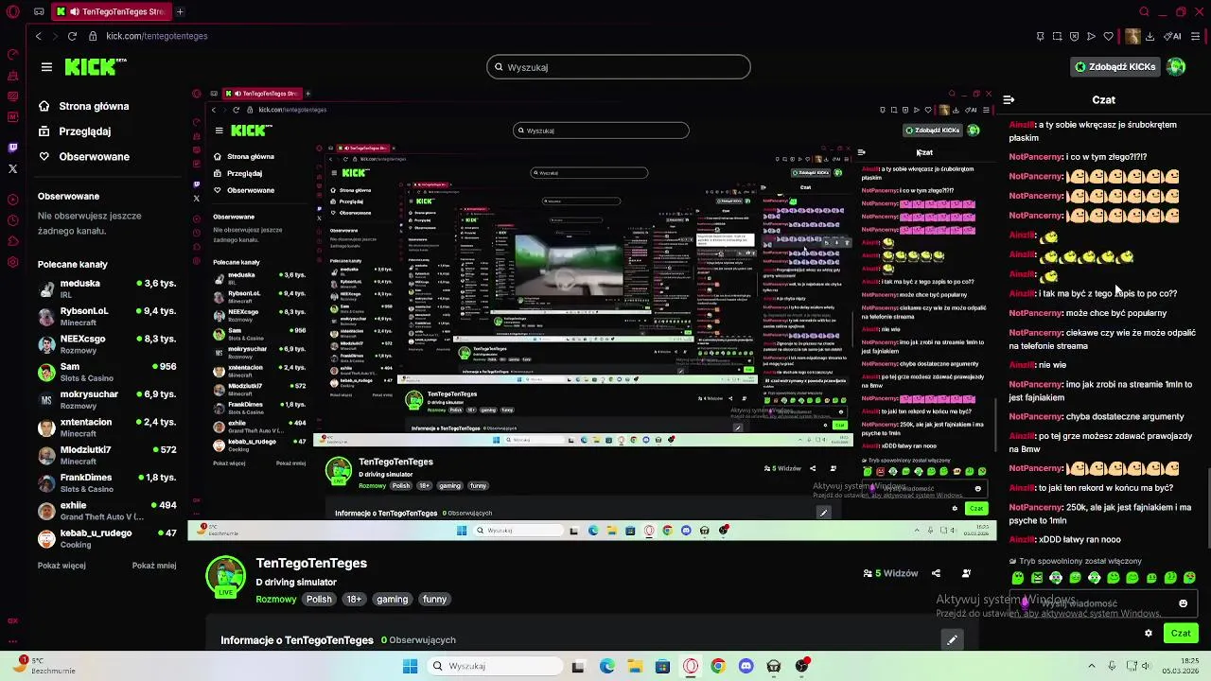
Task: Click the browser address bar kick.com/tentegotenteges
Action: (x=157, y=36)
